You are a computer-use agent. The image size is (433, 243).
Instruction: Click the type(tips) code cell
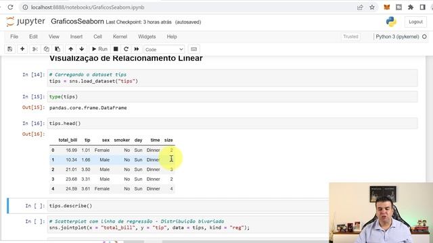(232, 97)
